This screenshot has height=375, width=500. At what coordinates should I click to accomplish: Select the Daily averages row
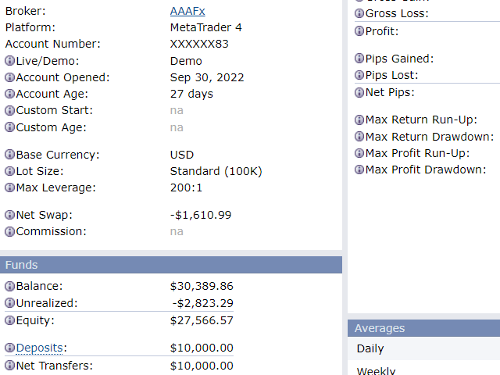[423, 348]
